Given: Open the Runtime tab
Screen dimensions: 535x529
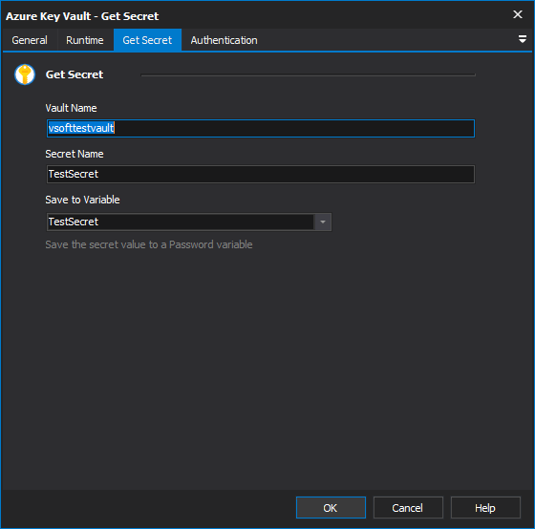Looking at the screenshot, I should (x=85, y=40).
